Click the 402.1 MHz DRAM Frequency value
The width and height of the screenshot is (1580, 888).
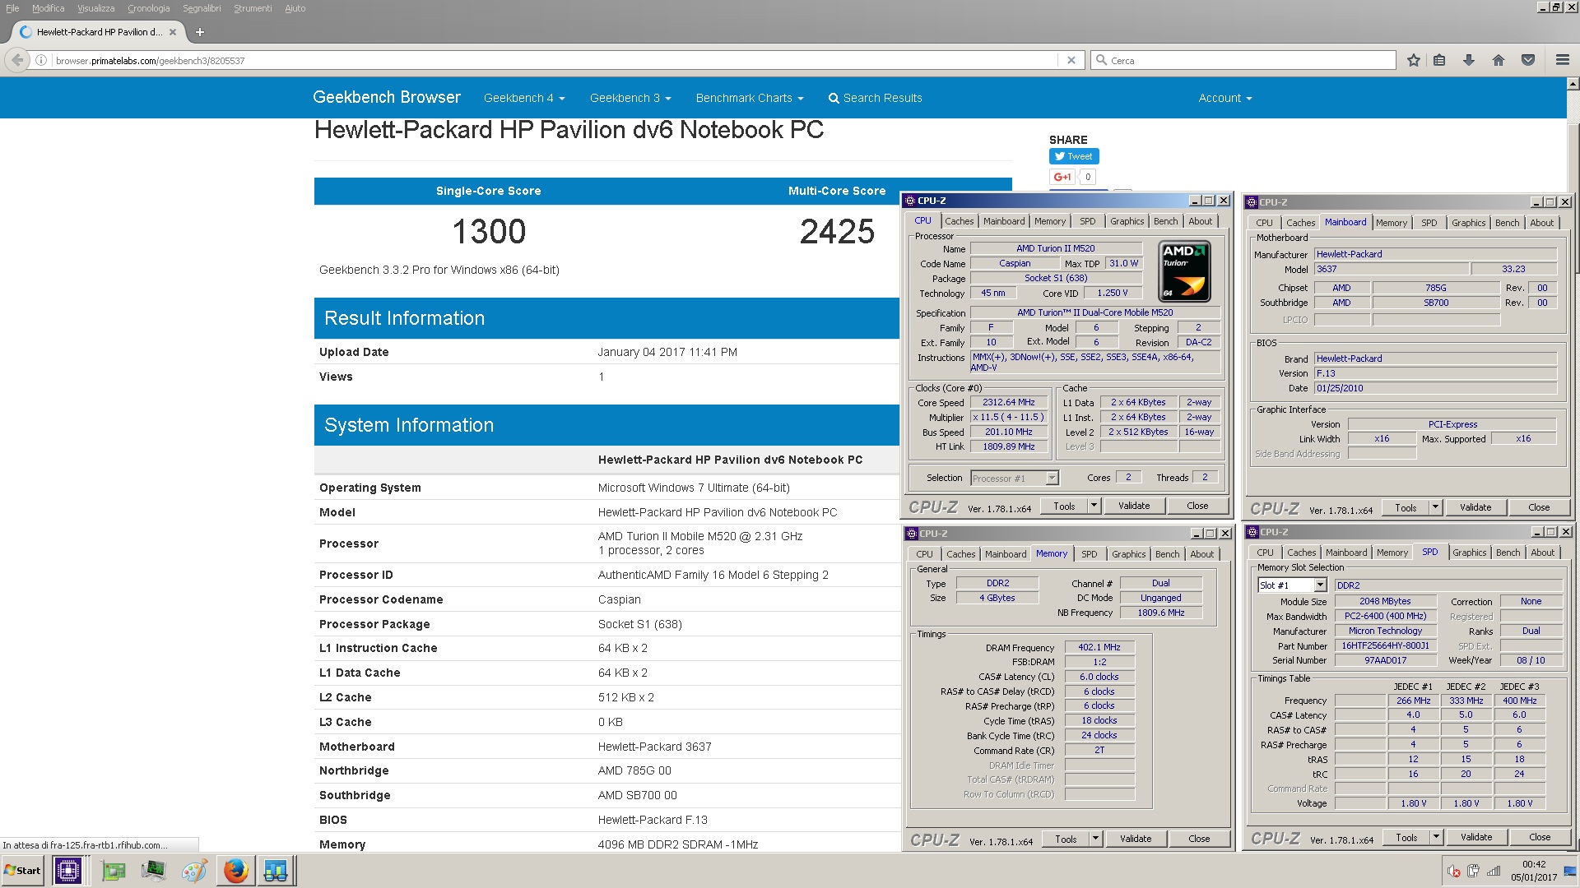pyautogui.click(x=1099, y=647)
